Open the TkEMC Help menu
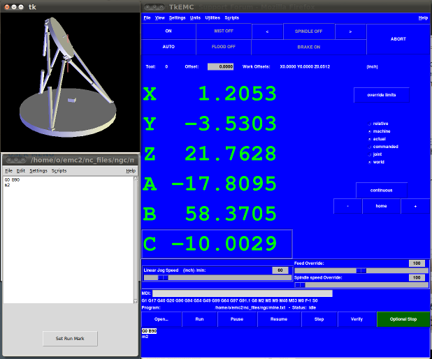 (423, 18)
